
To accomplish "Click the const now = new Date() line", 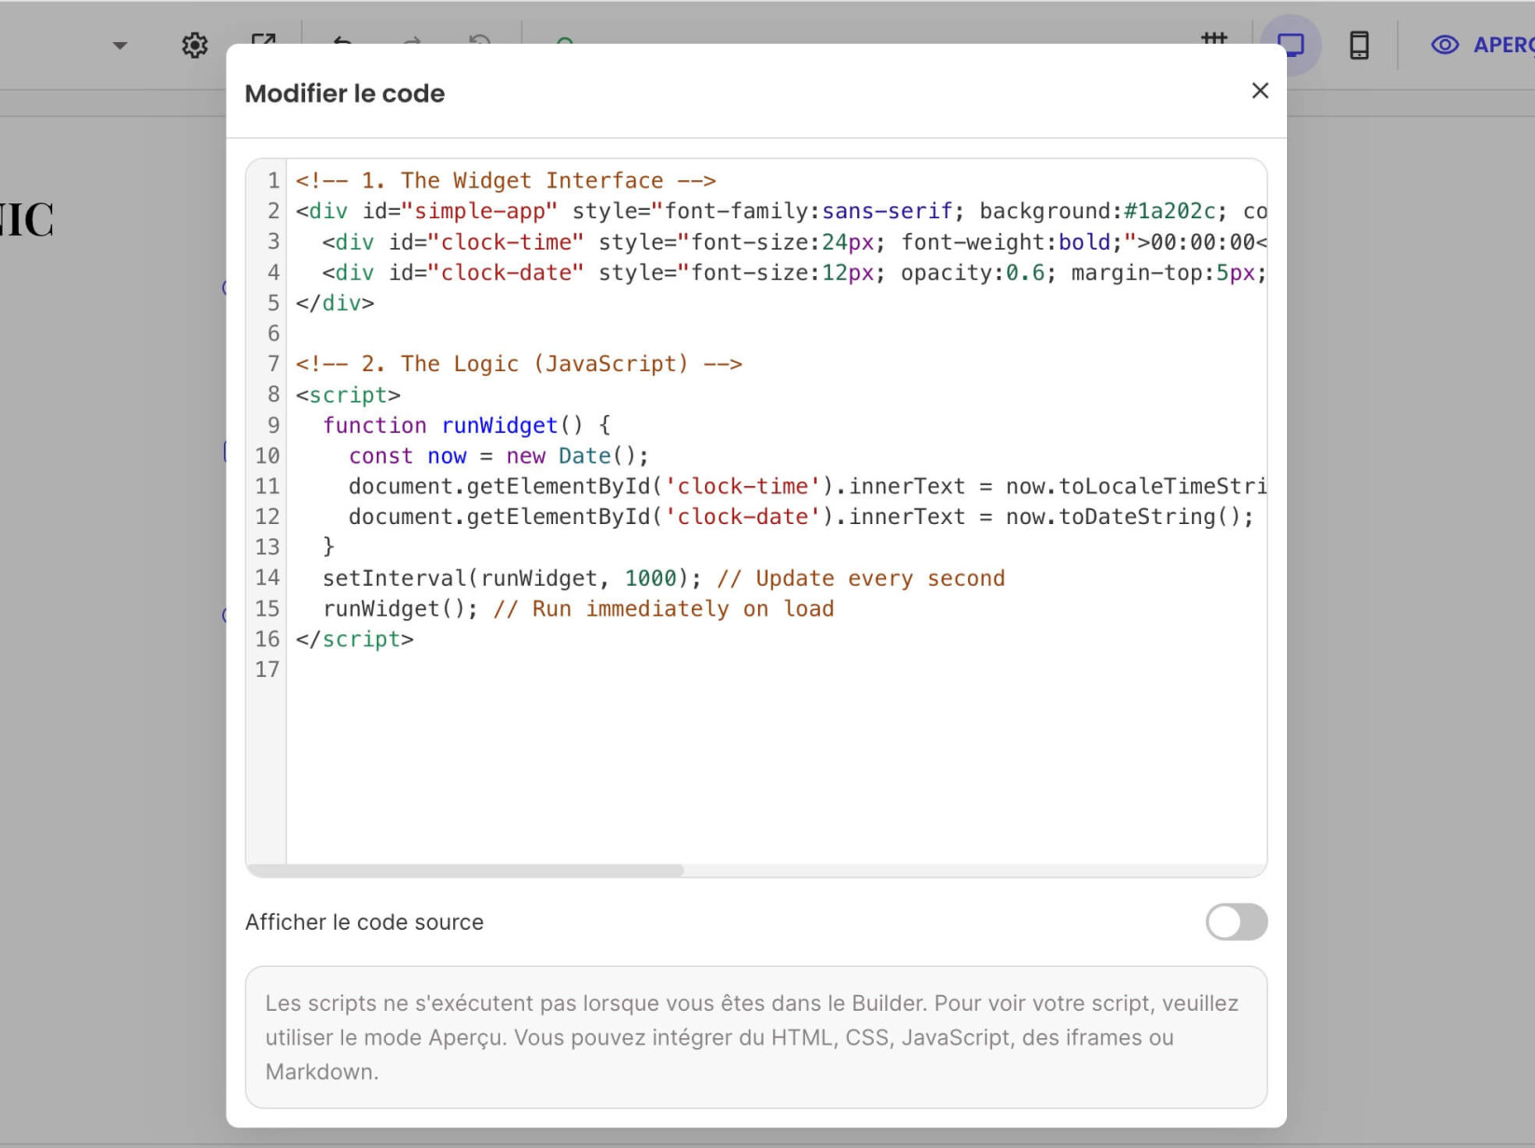I will [498, 455].
